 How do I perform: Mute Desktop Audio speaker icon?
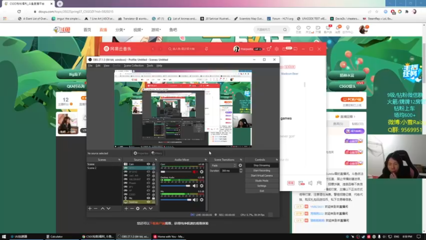point(195,186)
